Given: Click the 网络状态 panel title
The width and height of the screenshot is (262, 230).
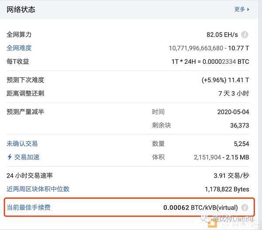Looking at the screenshot, I should tap(21, 9).
